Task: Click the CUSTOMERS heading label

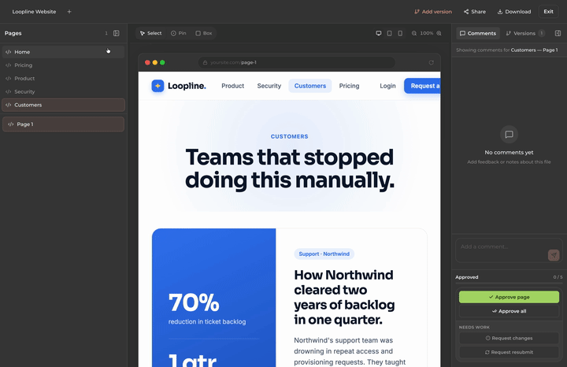Action: pyautogui.click(x=290, y=137)
